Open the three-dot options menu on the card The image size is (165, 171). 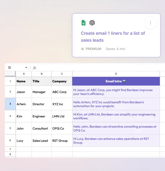point(151,23)
